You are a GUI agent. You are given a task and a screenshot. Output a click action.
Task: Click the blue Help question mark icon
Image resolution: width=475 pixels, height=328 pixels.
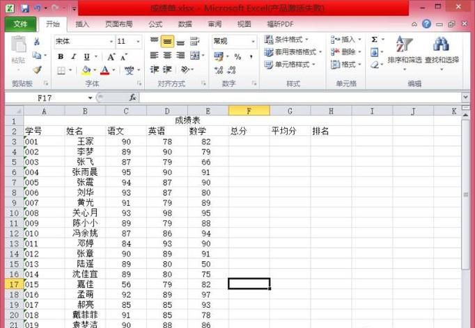pos(426,24)
